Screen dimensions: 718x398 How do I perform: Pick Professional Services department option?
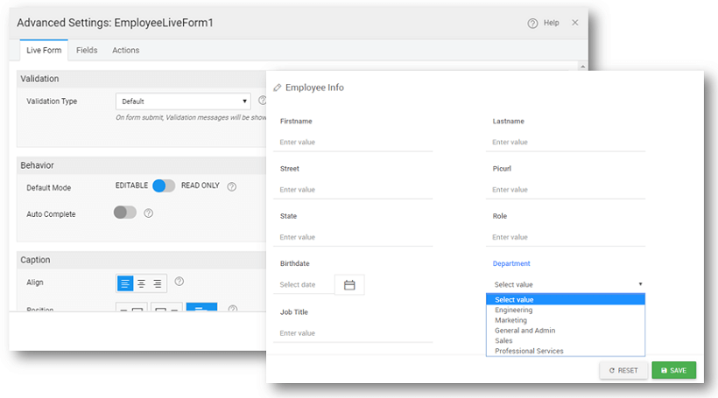click(x=529, y=351)
